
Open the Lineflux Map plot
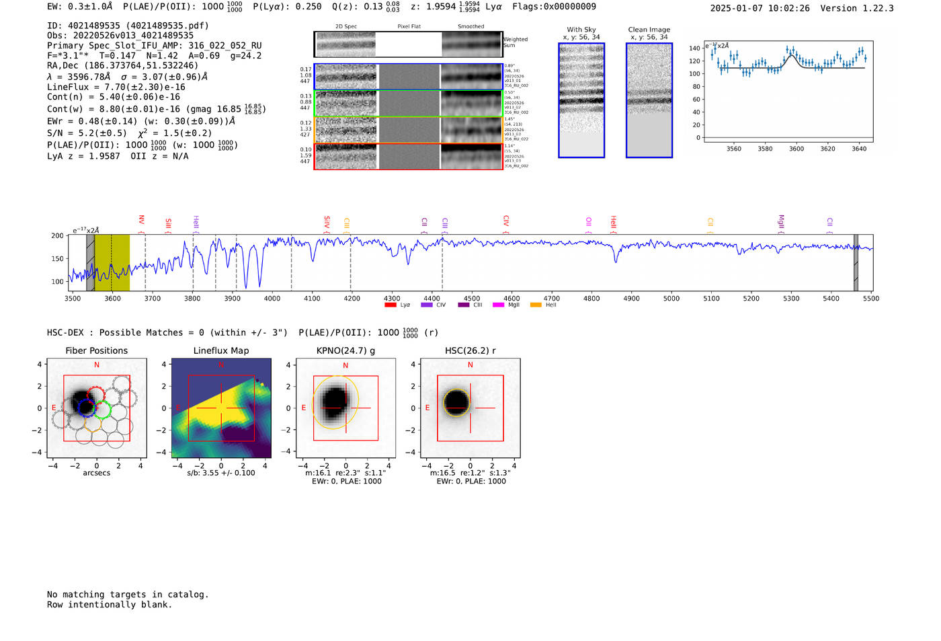pyautogui.click(x=221, y=408)
